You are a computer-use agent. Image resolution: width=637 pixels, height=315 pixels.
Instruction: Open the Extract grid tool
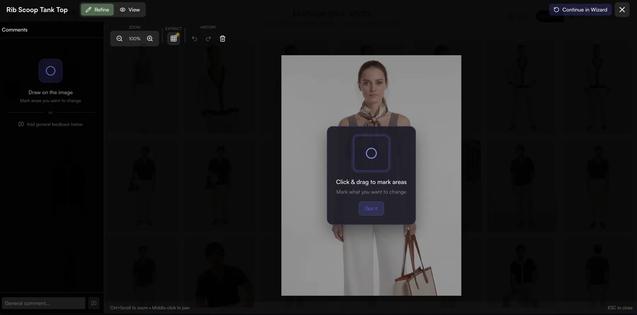173,38
